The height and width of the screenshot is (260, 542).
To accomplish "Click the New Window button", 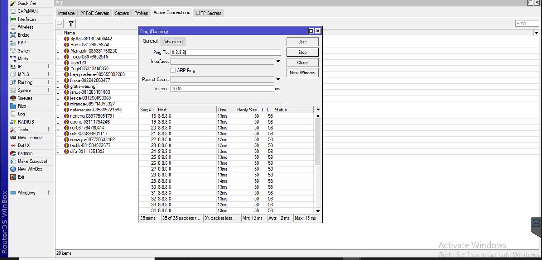I will click(x=303, y=73).
